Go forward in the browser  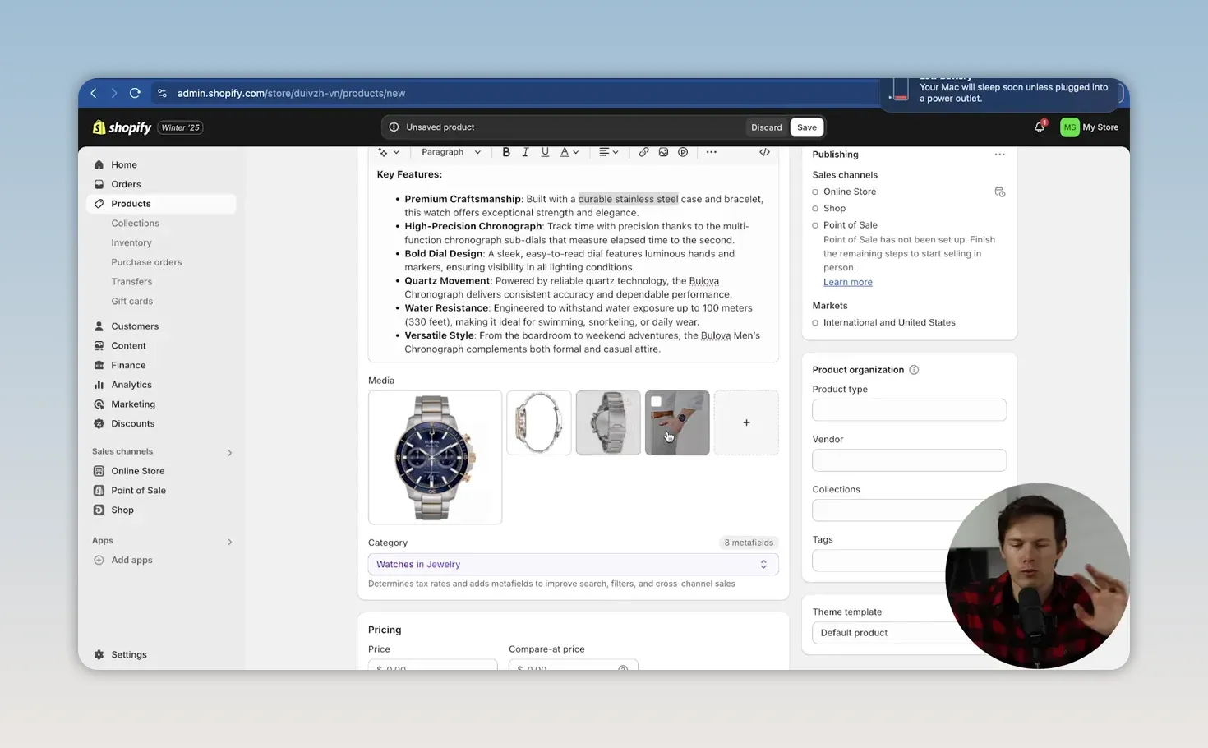[114, 93]
